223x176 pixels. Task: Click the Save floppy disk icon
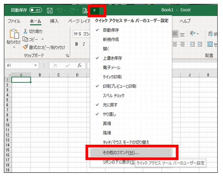(x=50, y=11)
